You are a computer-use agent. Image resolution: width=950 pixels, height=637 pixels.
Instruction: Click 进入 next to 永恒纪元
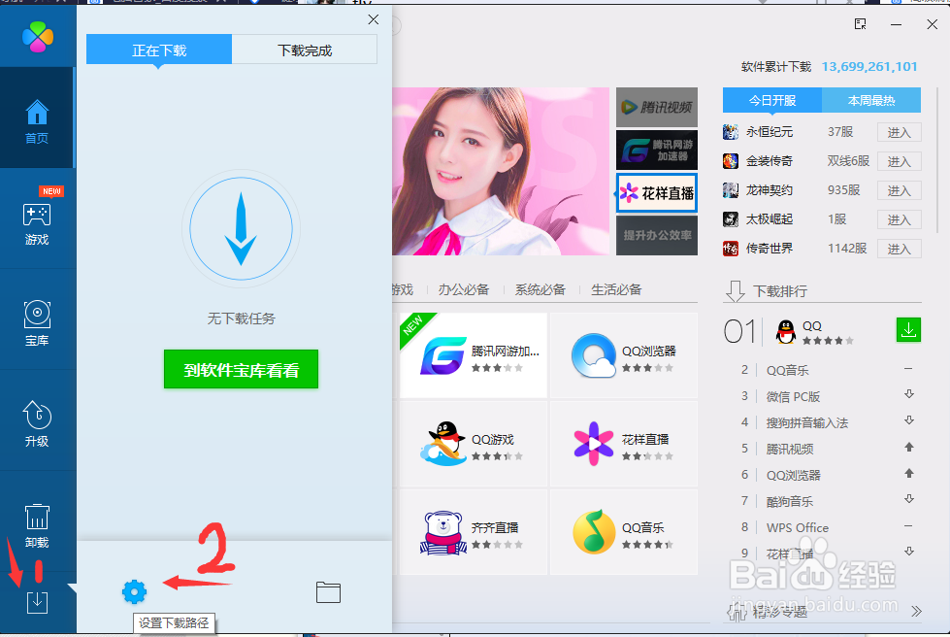point(898,131)
